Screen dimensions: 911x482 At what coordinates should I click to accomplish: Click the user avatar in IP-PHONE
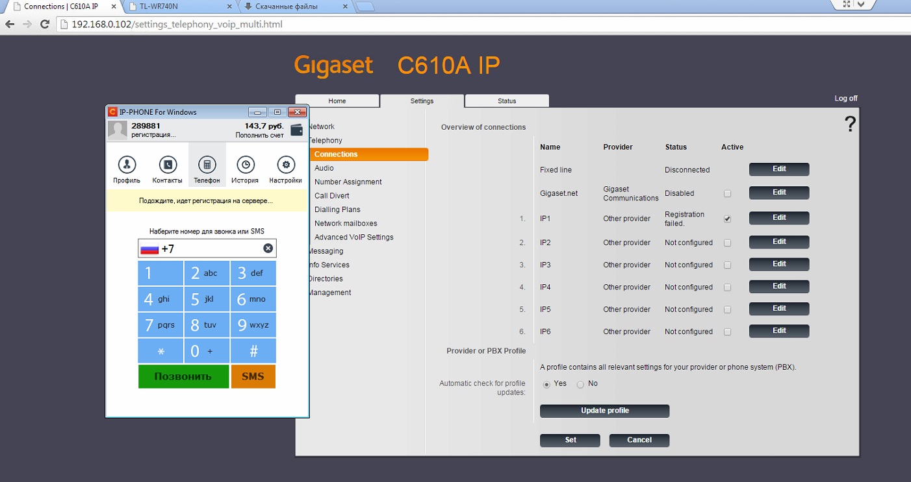[117, 130]
